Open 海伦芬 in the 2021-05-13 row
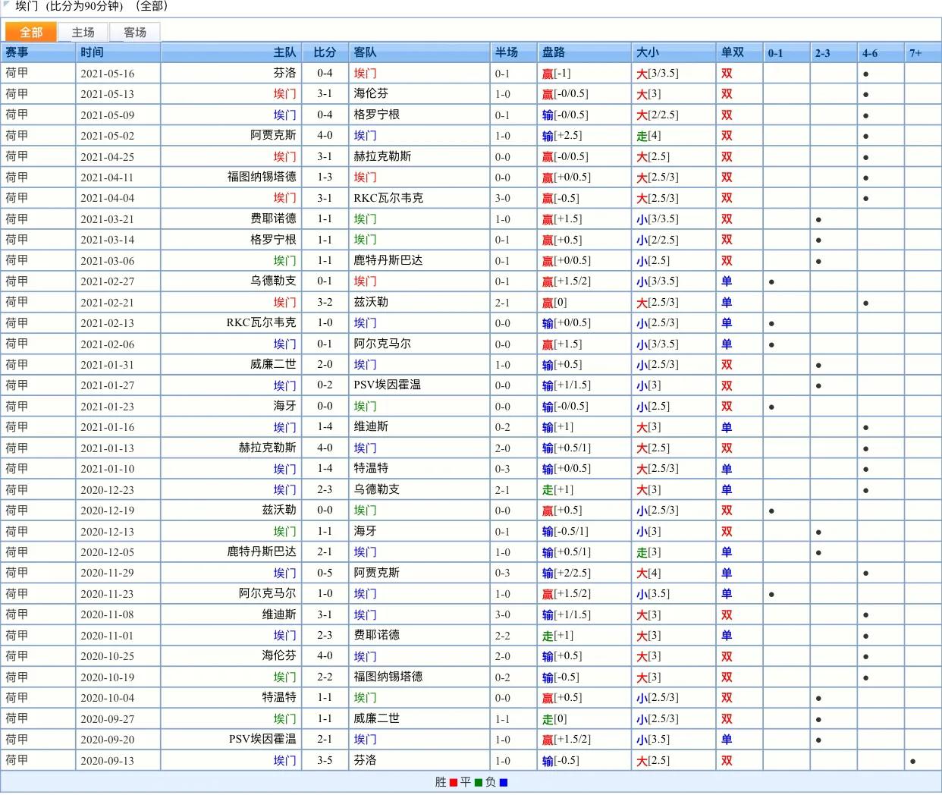Image resolution: width=942 pixels, height=795 pixels. click(x=371, y=93)
